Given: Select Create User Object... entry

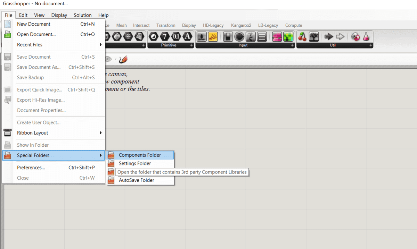Looking at the screenshot, I should pyautogui.click(x=54, y=122).
